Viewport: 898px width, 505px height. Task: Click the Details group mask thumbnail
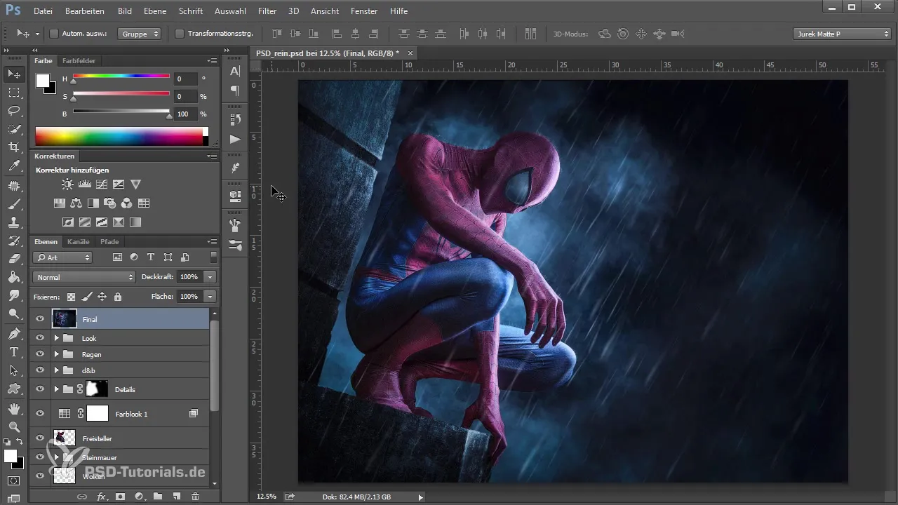point(97,389)
